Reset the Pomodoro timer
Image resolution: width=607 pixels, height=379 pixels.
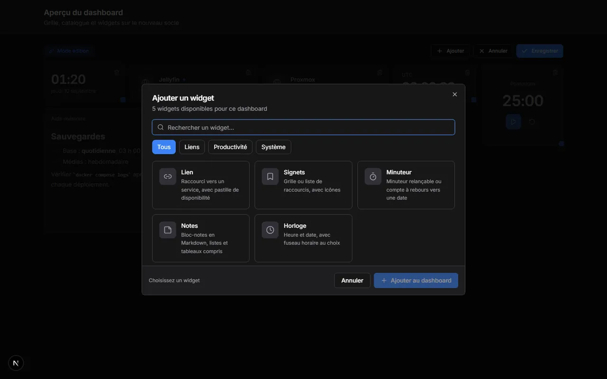pos(532,122)
